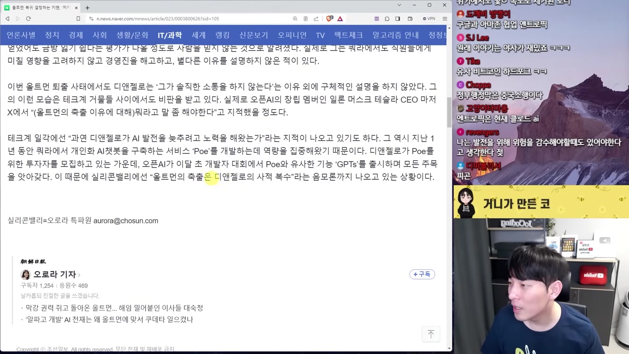The image size is (629, 354).
Task: Click the address bar URL
Action: (x=158, y=19)
